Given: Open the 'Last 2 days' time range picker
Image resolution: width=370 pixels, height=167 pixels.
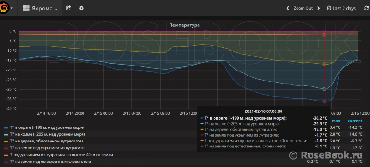Looking at the screenshot, I should click(x=341, y=8).
